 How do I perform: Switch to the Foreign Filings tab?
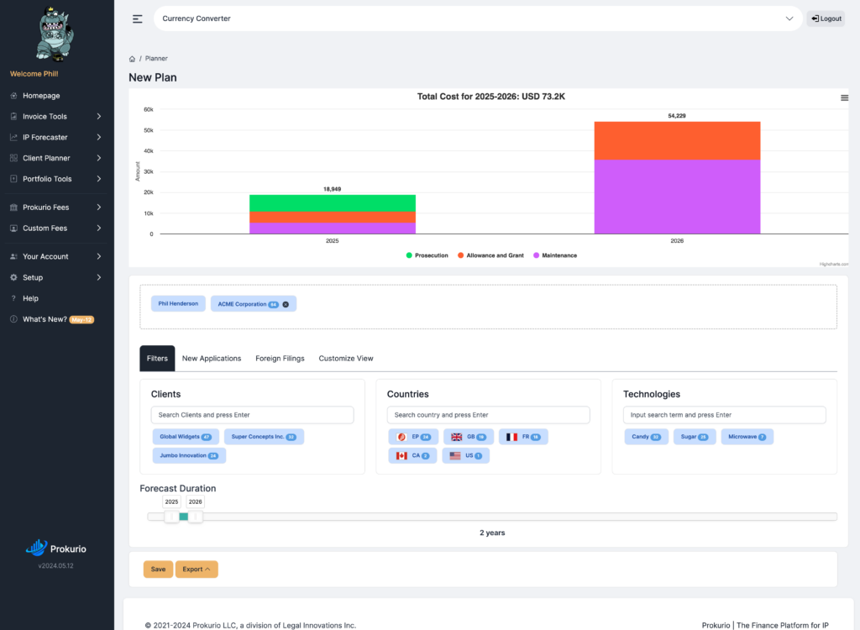(280, 359)
